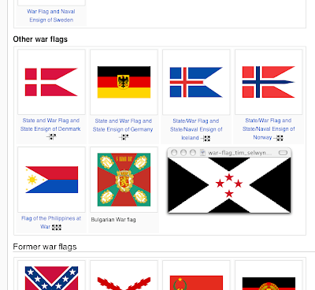Follow State and War Flag of Denmark link
The image size is (315, 290).
(50, 125)
